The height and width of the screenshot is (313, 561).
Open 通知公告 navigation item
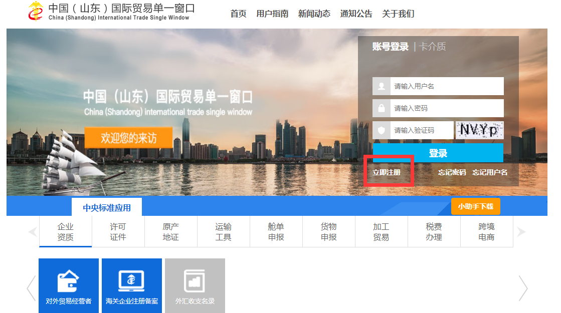coord(356,14)
